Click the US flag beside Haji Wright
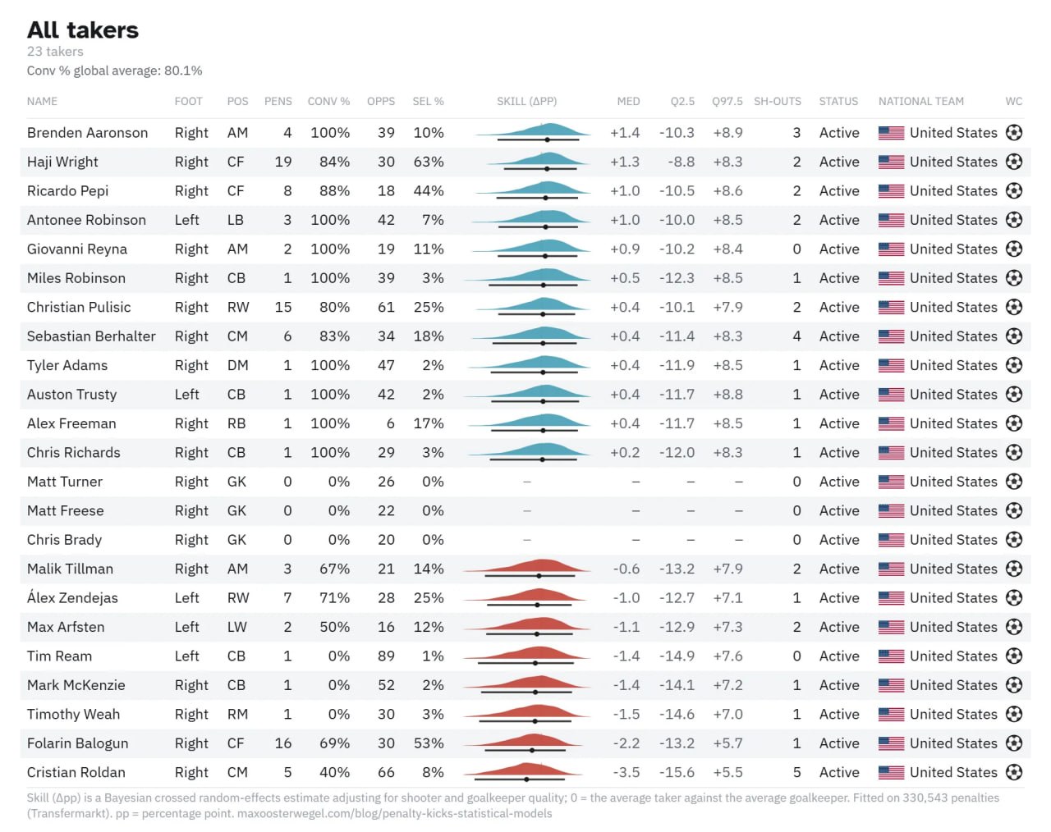1051x832 pixels. pyautogui.click(x=891, y=162)
